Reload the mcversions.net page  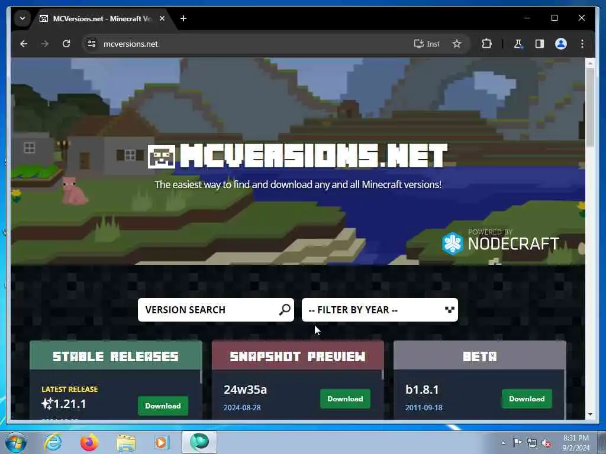66,44
